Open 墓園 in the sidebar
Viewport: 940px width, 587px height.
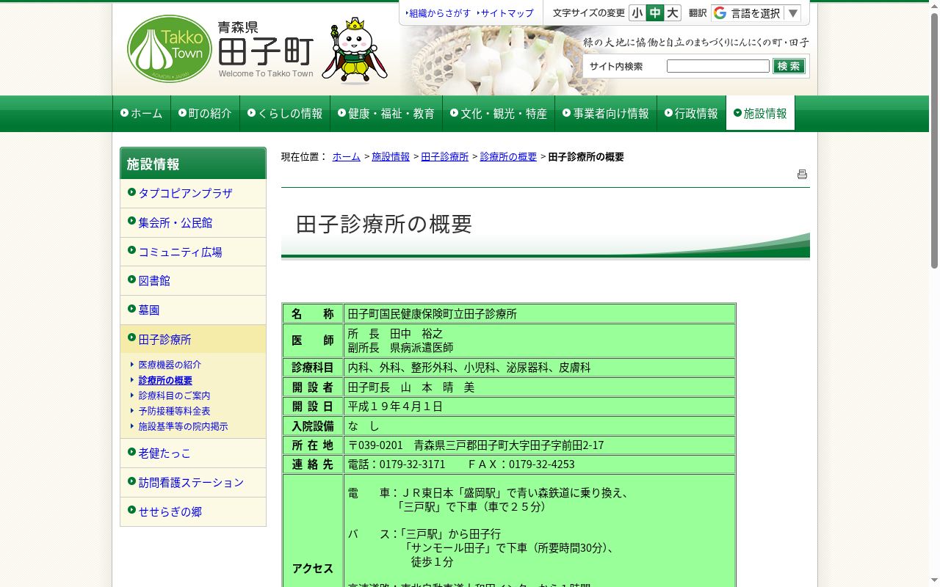pos(193,310)
